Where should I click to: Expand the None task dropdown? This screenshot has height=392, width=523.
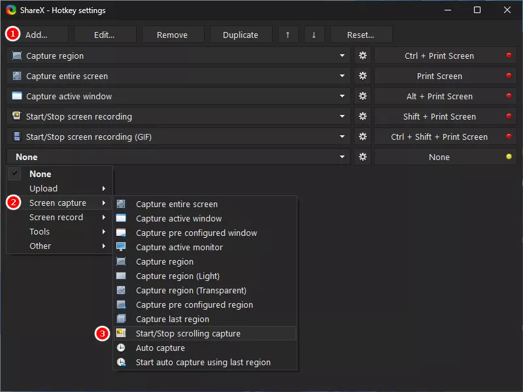(342, 157)
